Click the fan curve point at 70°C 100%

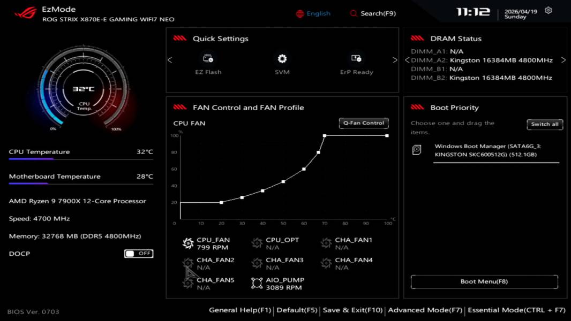point(325,135)
